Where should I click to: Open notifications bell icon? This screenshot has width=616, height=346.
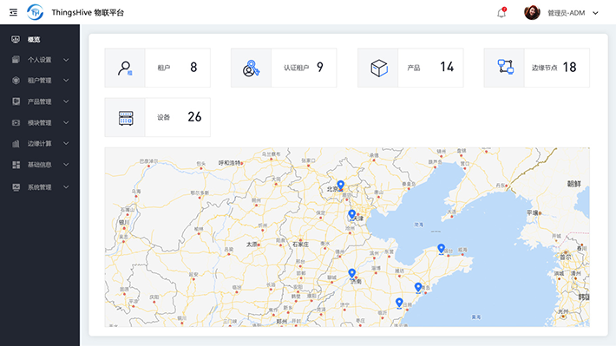501,12
